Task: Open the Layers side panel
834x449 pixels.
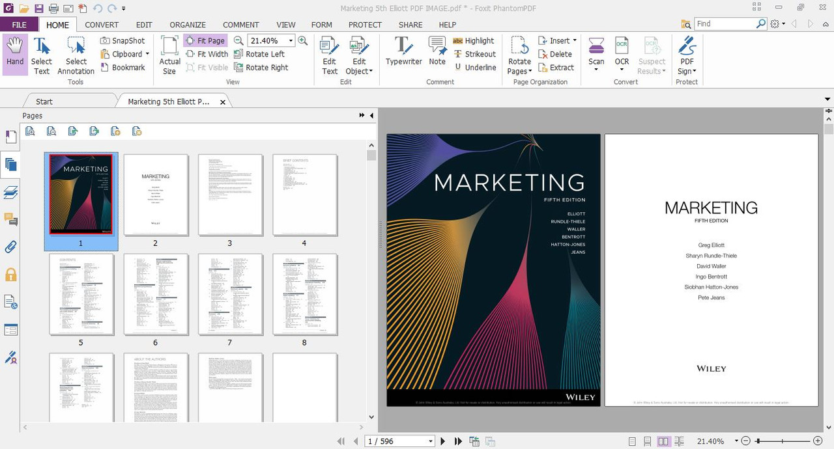Action: (x=10, y=192)
